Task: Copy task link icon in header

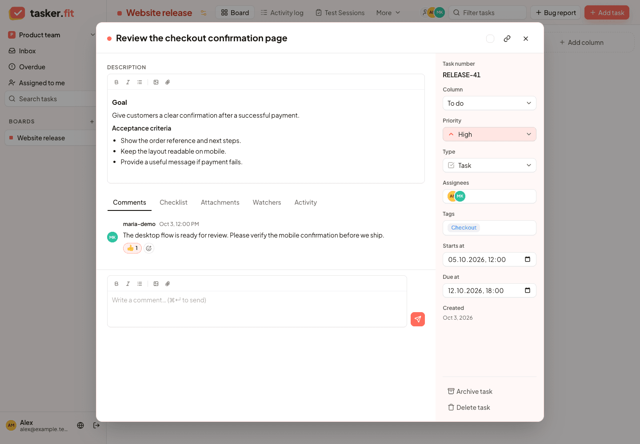Action: point(507,39)
